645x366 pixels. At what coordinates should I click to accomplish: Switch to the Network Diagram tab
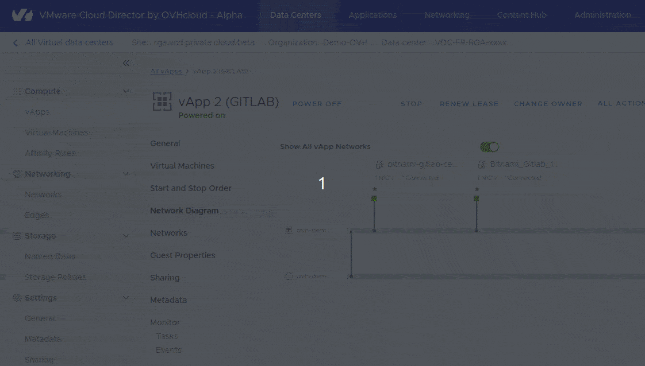pyautogui.click(x=183, y=211)
